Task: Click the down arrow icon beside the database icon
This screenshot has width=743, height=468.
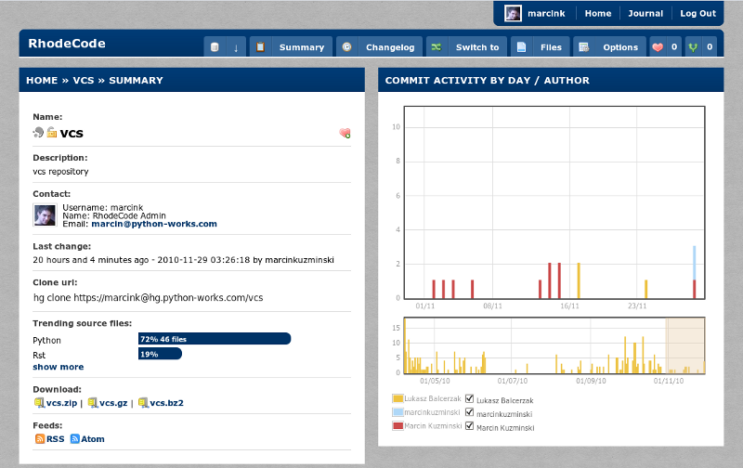Action: point(236,47)
